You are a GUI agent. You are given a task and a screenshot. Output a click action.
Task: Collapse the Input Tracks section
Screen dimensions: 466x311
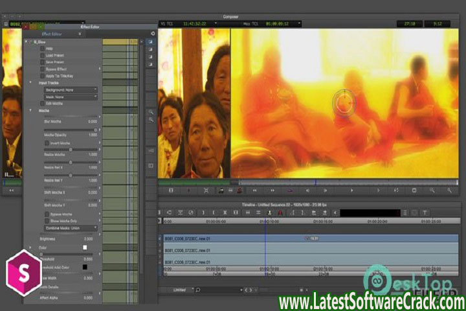(30, 82)
